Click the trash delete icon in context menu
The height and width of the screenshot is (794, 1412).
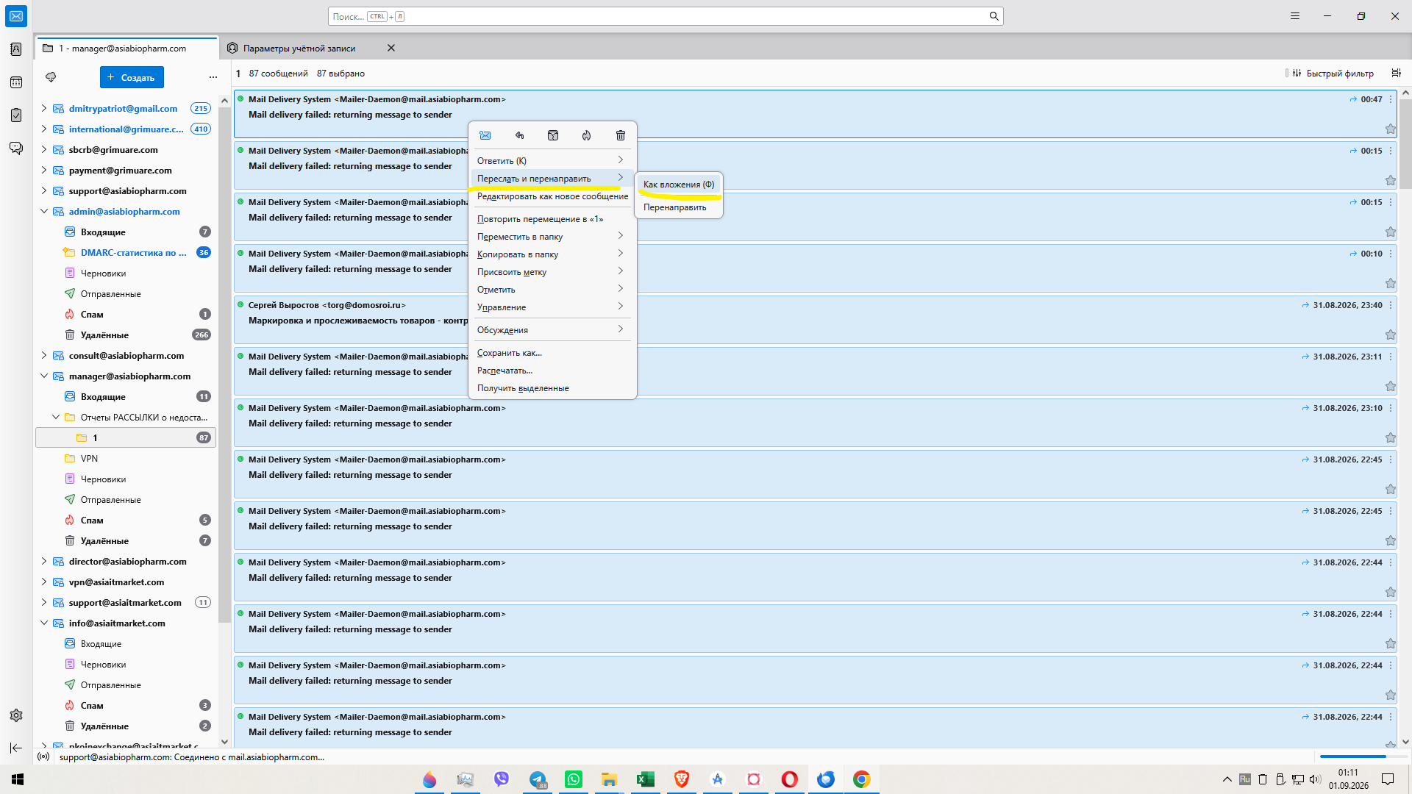(x=621, y=135)
